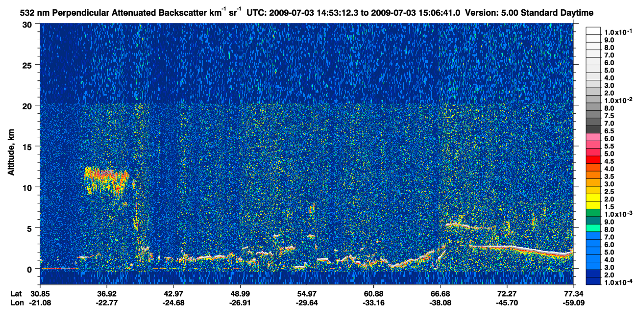Select latitude value 54.97
Viewport: 637px width, 327px height.
coord(307,294)
